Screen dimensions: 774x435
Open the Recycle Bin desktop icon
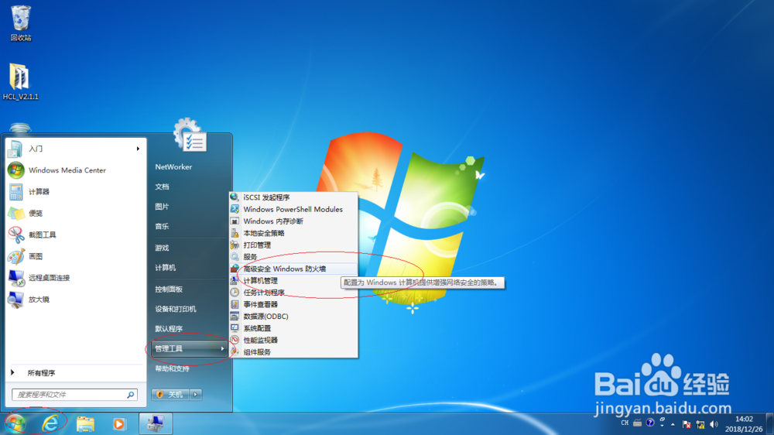click(x=21, y=22)
